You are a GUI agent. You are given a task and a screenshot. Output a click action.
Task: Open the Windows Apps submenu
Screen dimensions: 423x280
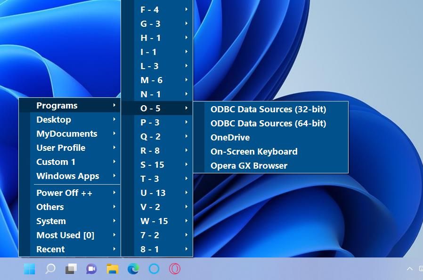click(x=70, y=176)
